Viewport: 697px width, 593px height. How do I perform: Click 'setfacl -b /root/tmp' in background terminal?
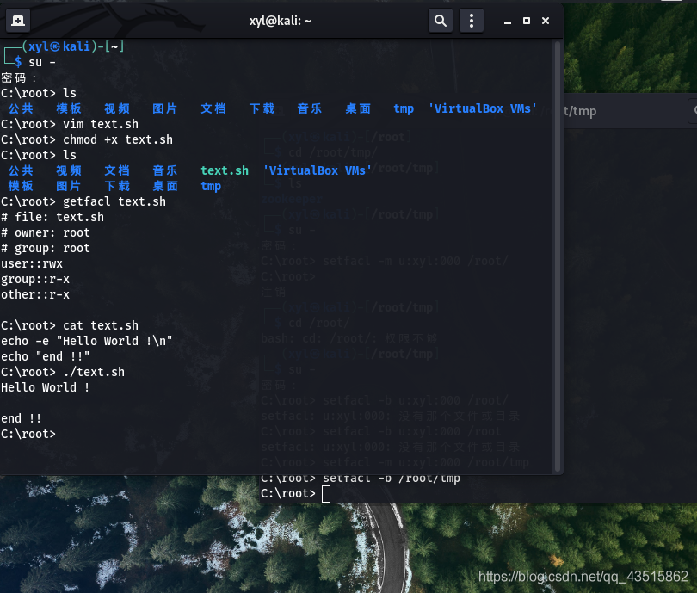392,479
